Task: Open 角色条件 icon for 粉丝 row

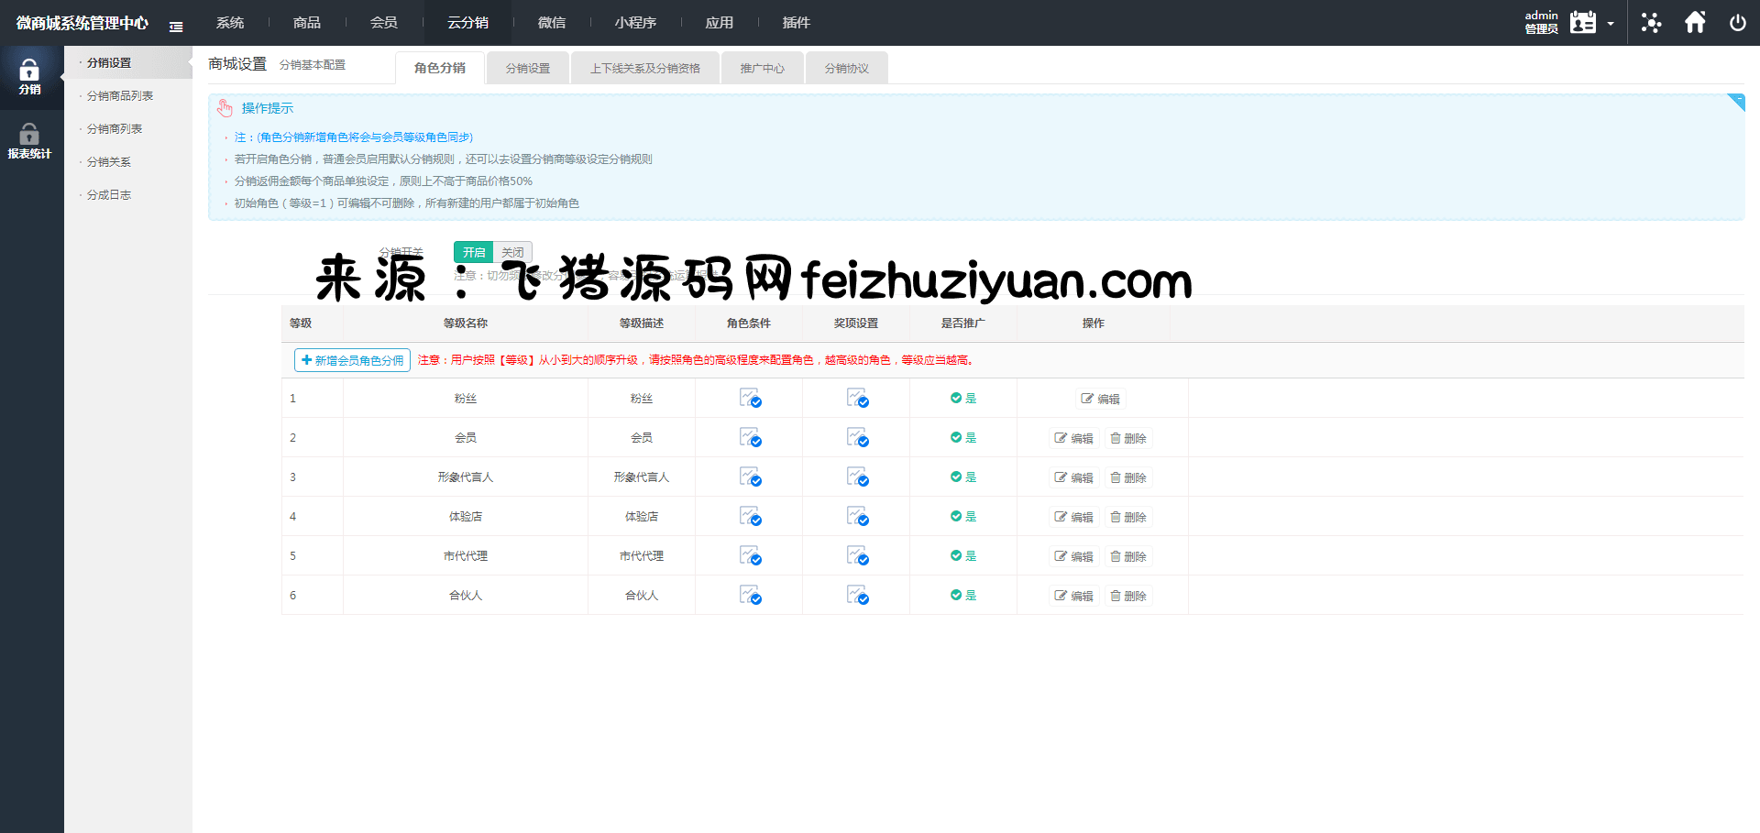Action: click(x=750, y=399)
